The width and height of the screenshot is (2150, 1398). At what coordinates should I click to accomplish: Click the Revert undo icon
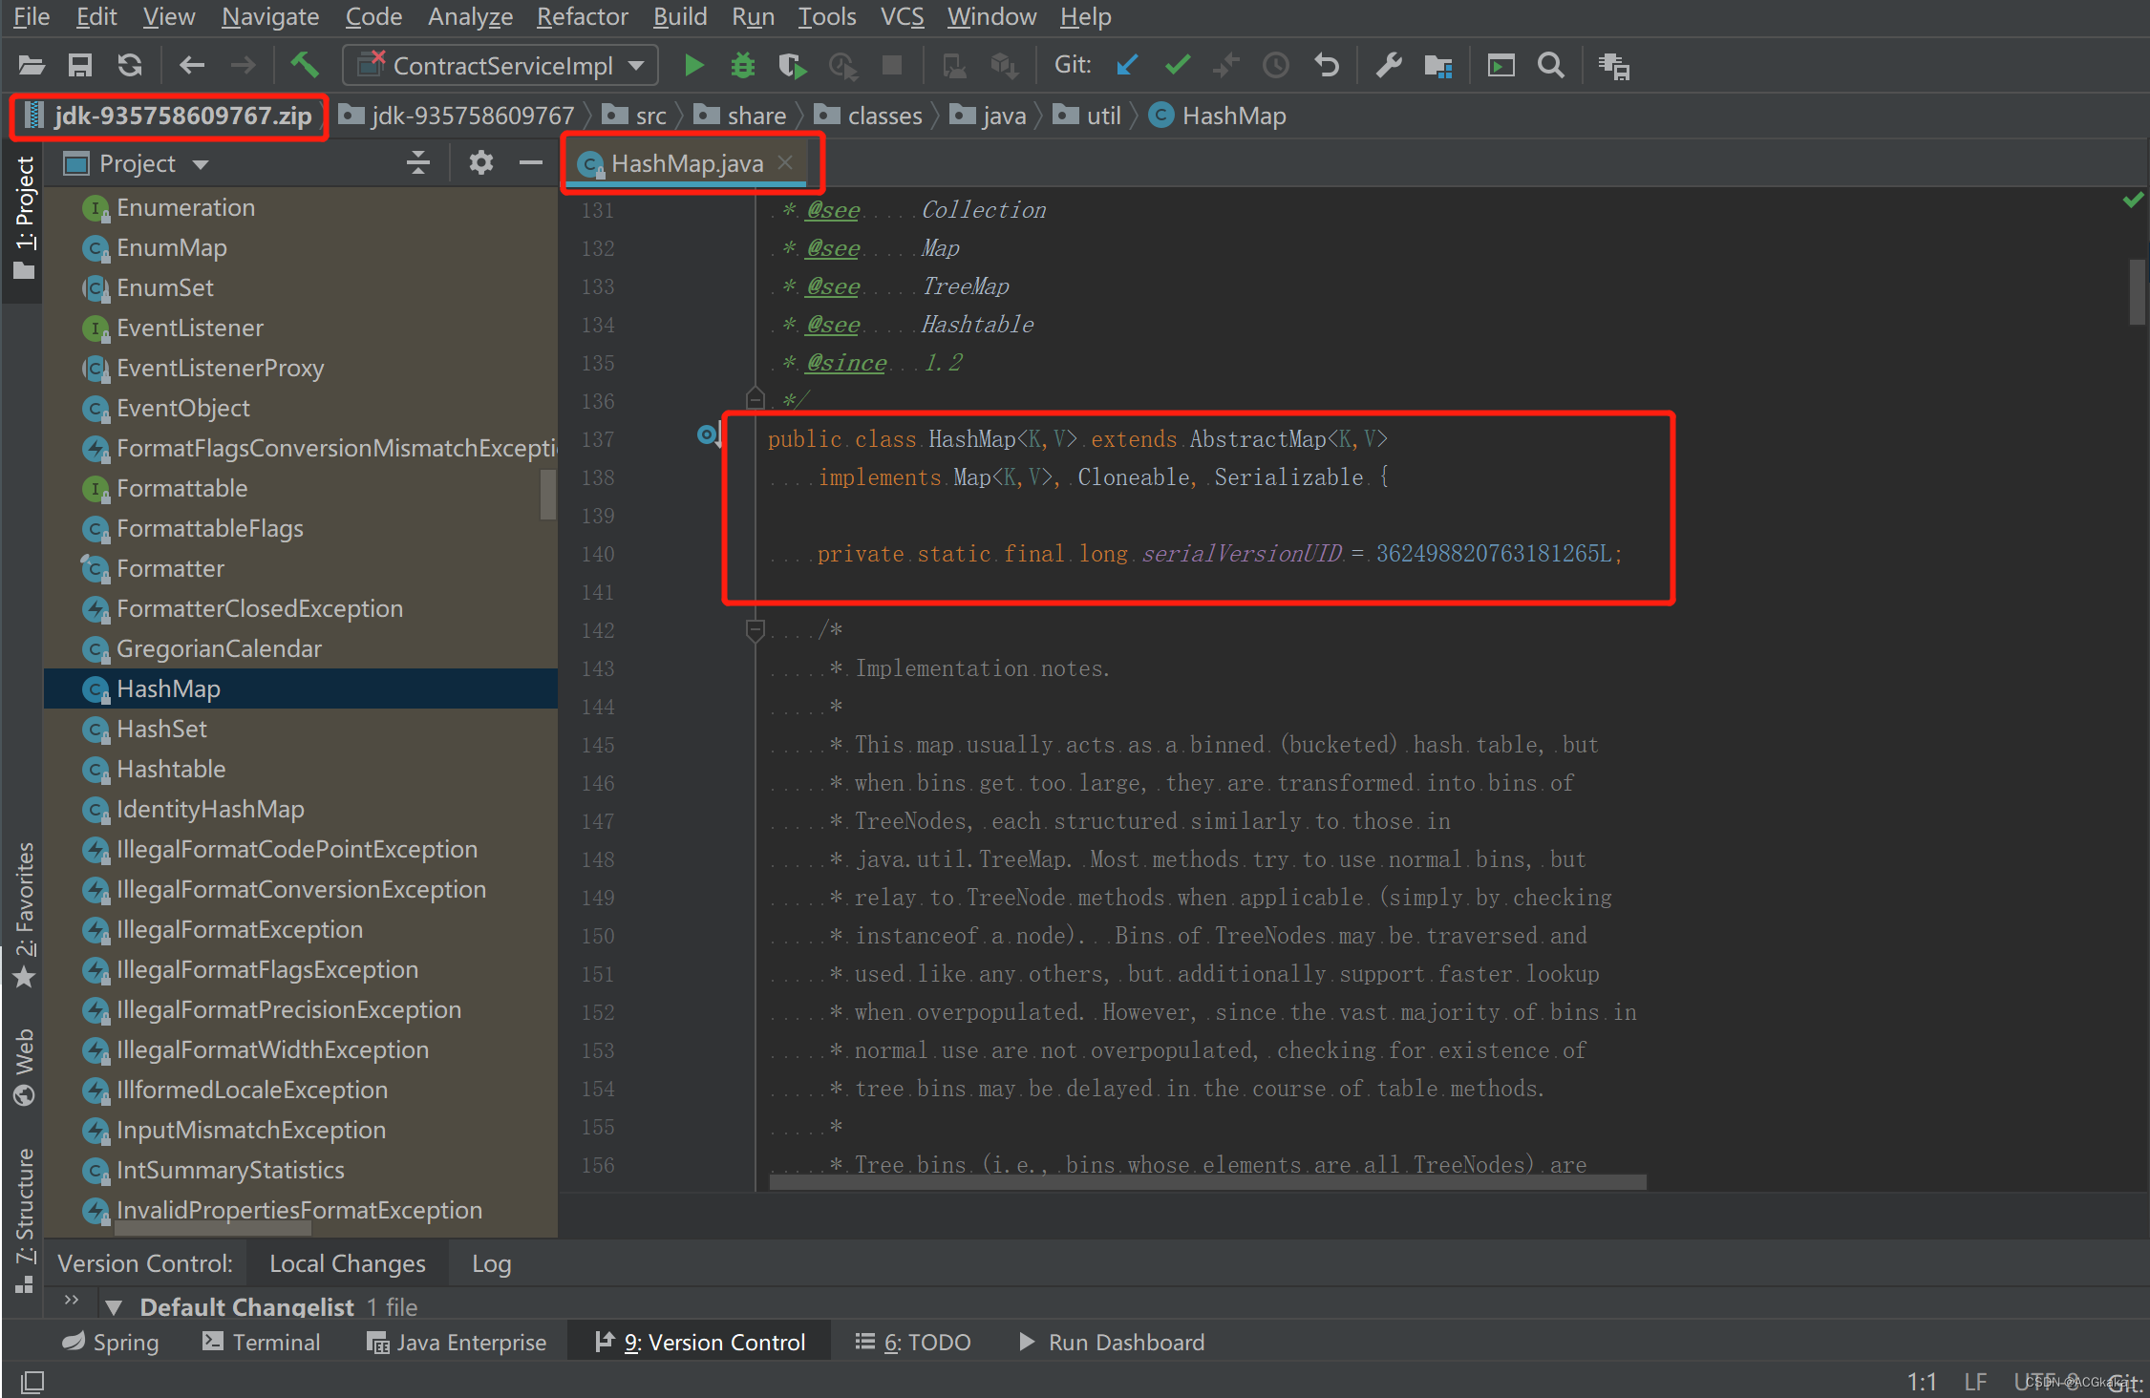[1327, 66]
